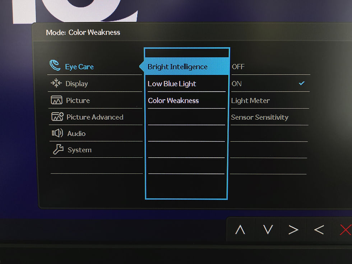The width and height of the screenshot is (352, 264).
Task: Open the Eye Care menu label
Action: (79, 67)
